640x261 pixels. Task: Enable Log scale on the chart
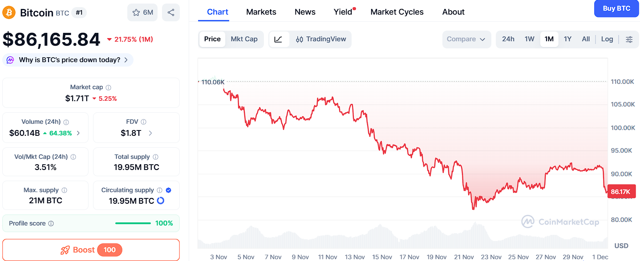[607, 39]
